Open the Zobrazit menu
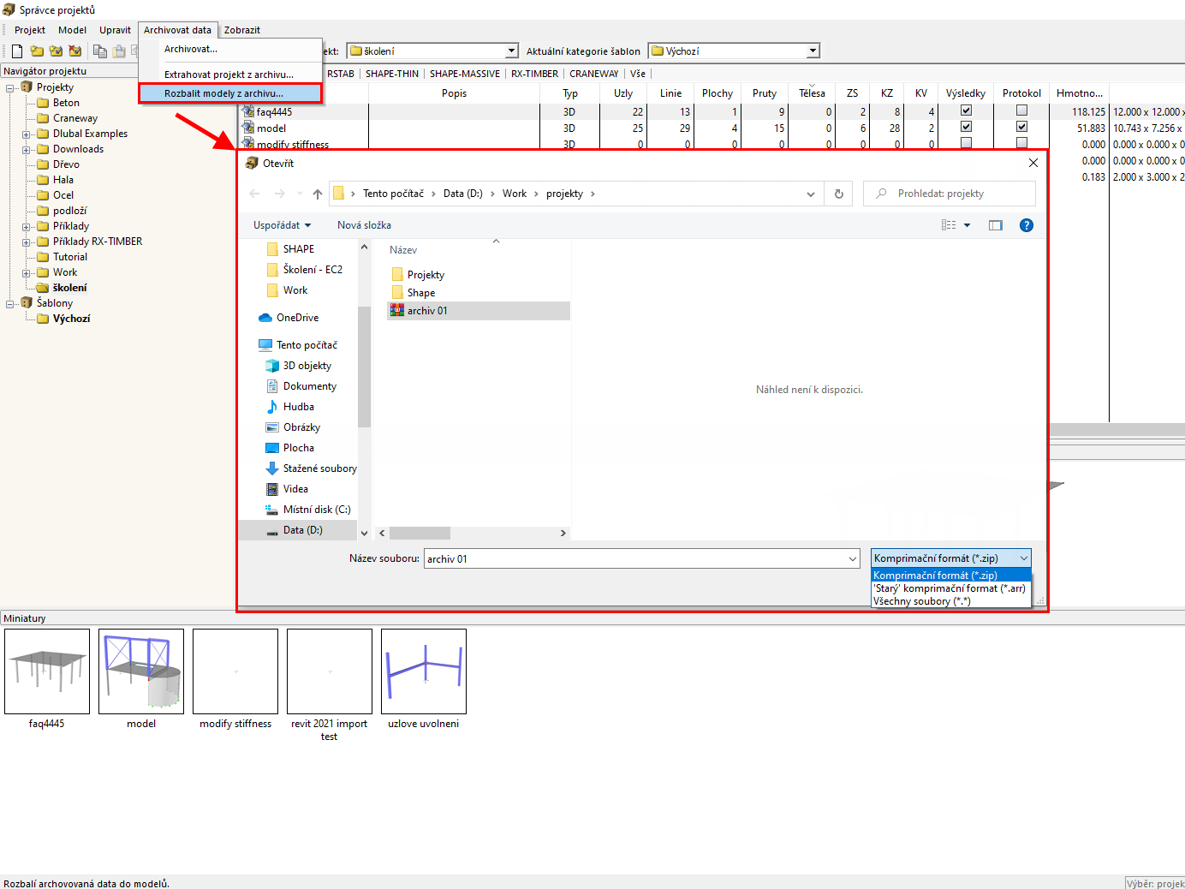The height and width of the screenshot is (889, 1185). coord(242,30)
